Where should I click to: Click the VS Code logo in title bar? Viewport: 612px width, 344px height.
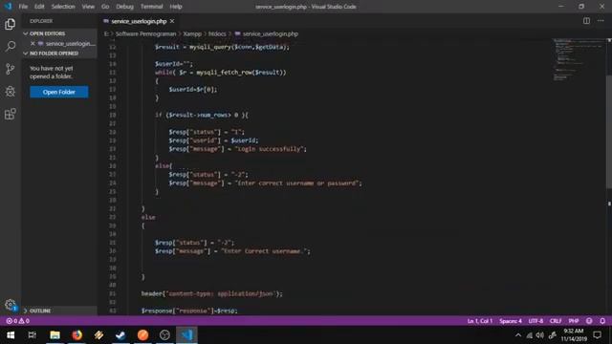tap(8, 7)
